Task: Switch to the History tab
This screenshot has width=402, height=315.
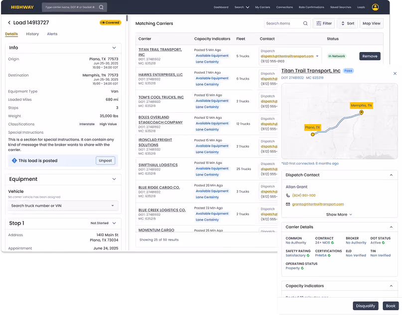Action: tap(32, 34)
